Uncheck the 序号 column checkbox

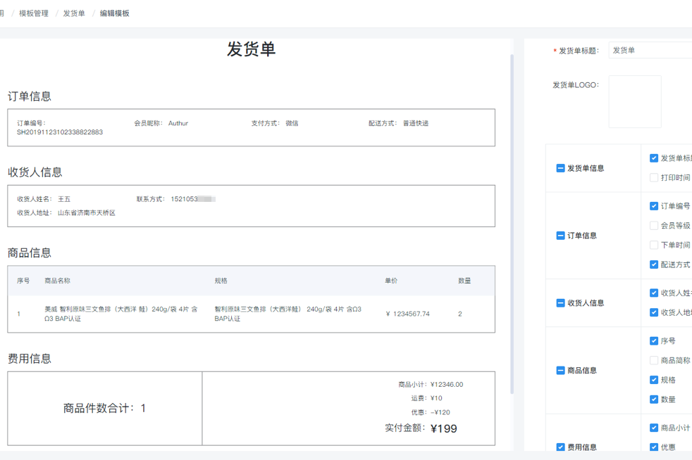tap(654, 340)
